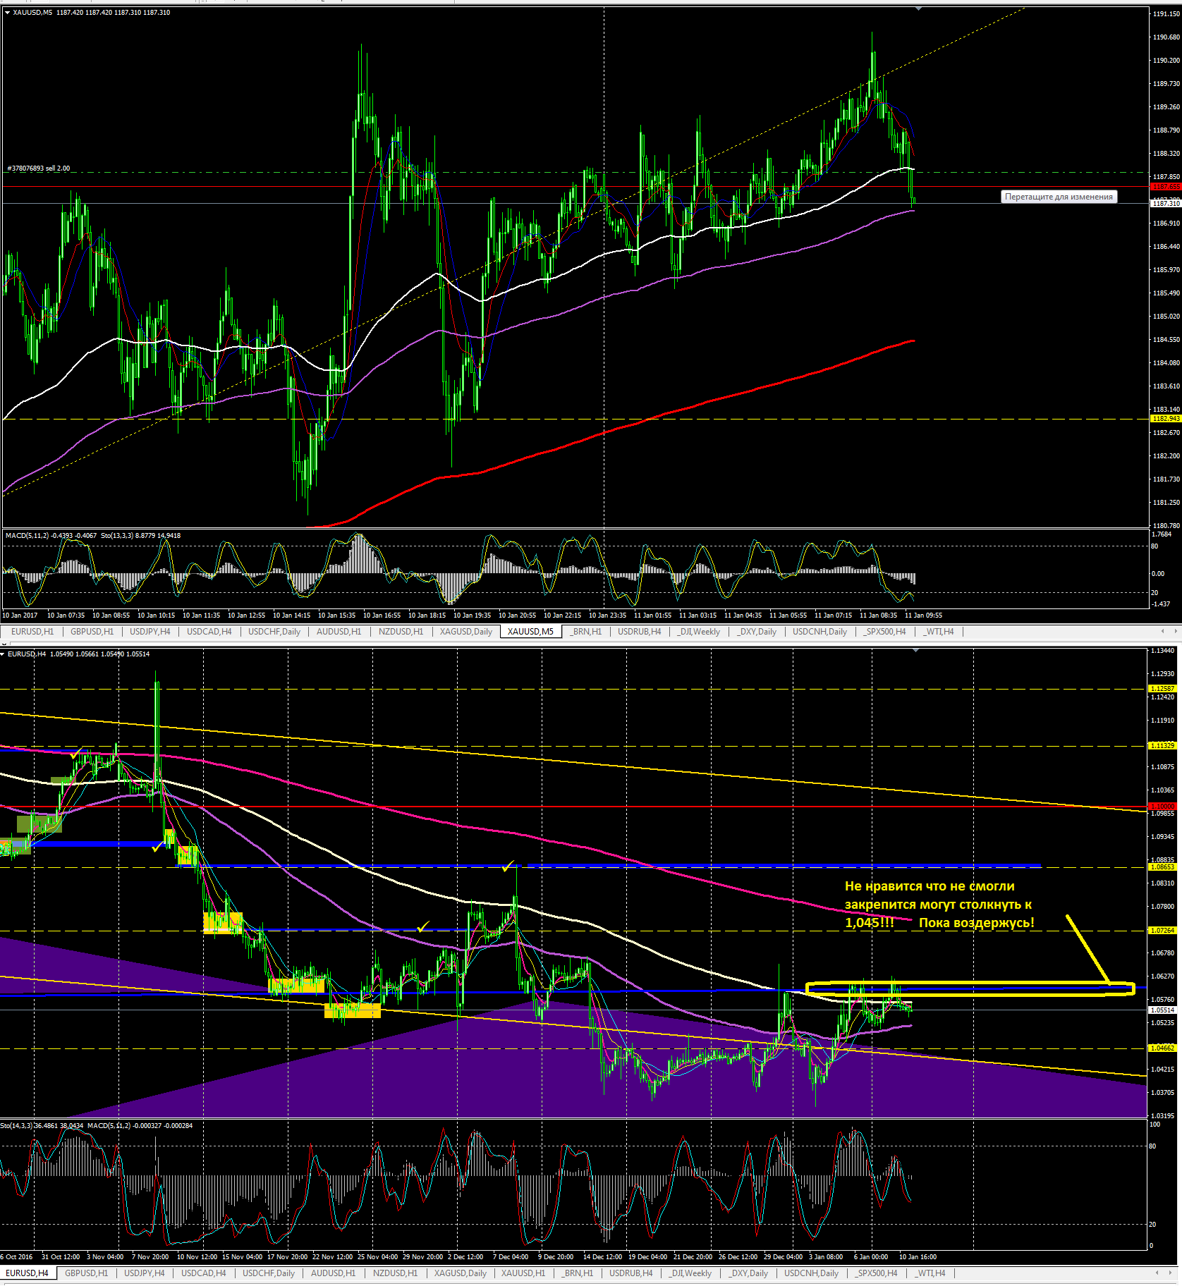Viewport: 1182px width, 1286px height.
Task: Open _DXY,Daily tab in the EURUSD,H4 window
Action: 748,1273
